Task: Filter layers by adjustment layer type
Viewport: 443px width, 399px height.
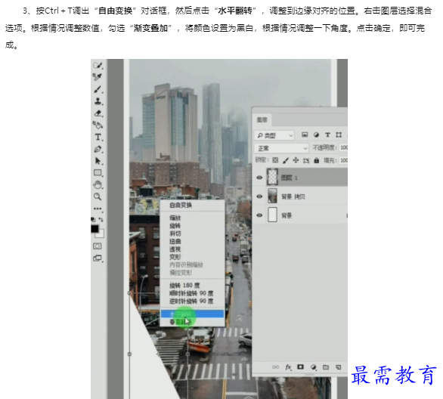Action: tap(316, 135)
